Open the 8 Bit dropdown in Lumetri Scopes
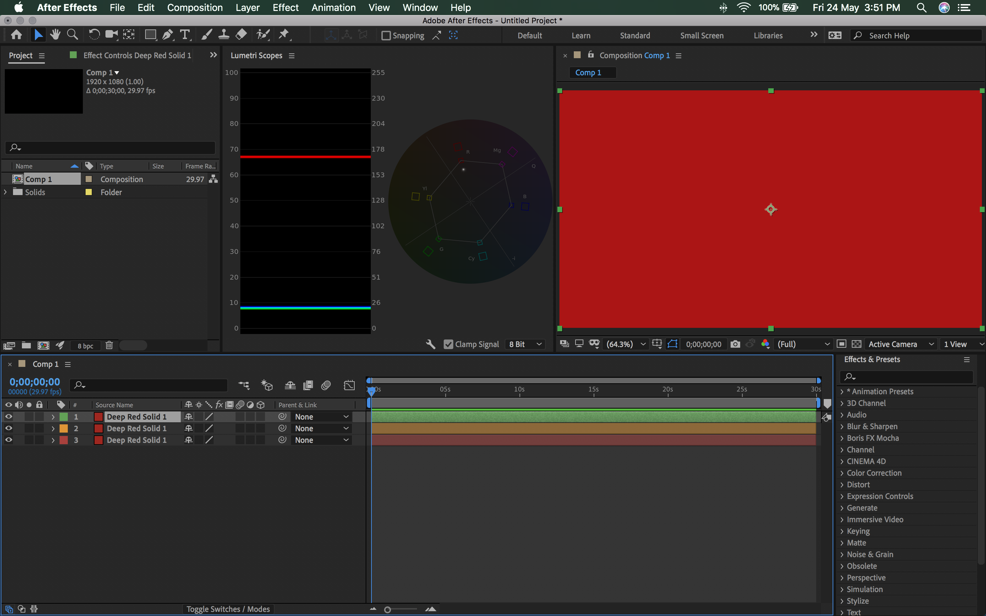 point(525,344)
